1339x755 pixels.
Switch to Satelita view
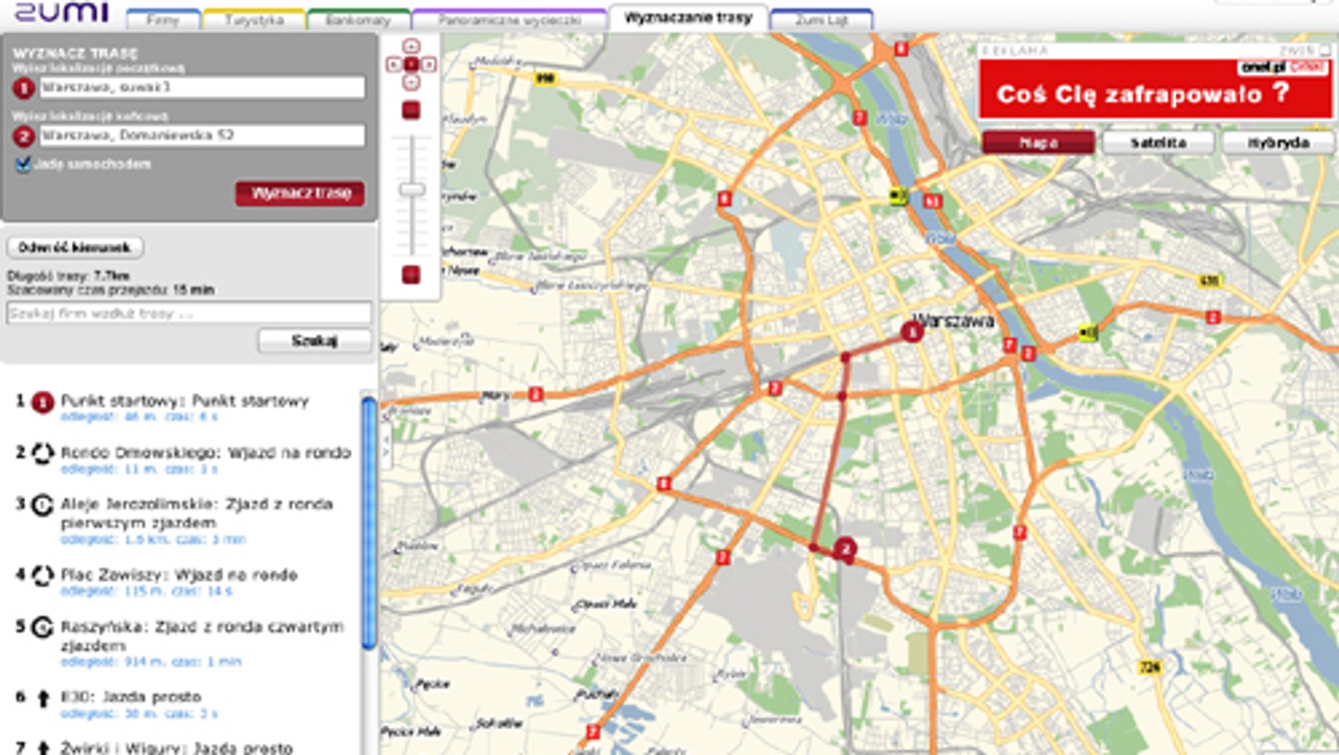pos(1158,142)
